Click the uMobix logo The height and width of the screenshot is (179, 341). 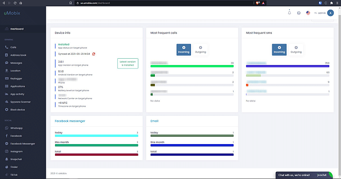tap(12, 13)
